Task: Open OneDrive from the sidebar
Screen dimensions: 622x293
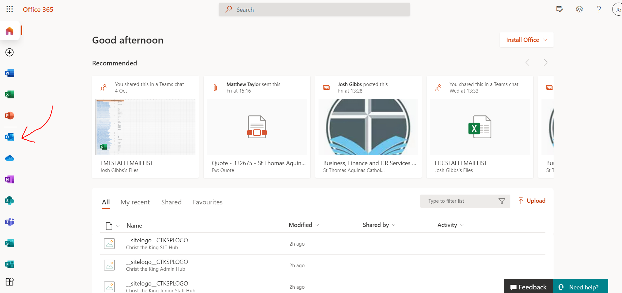Action: tap(9, 158)
